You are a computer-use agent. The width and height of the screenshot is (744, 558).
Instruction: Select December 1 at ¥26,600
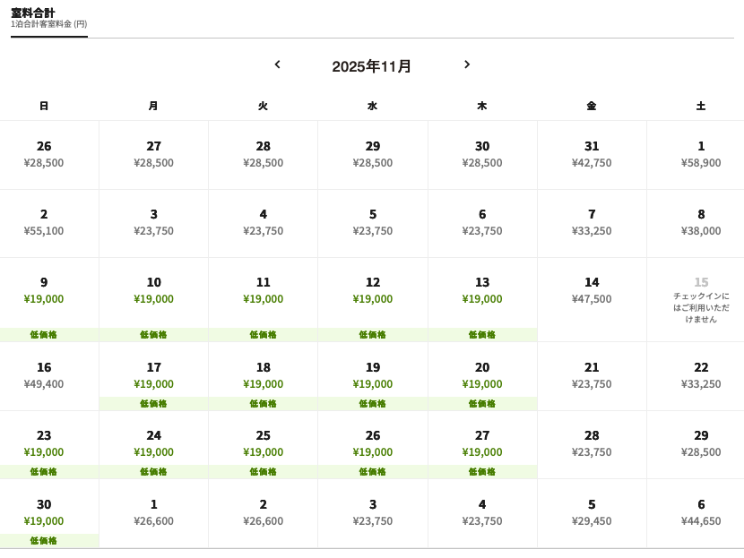[153, 512]
